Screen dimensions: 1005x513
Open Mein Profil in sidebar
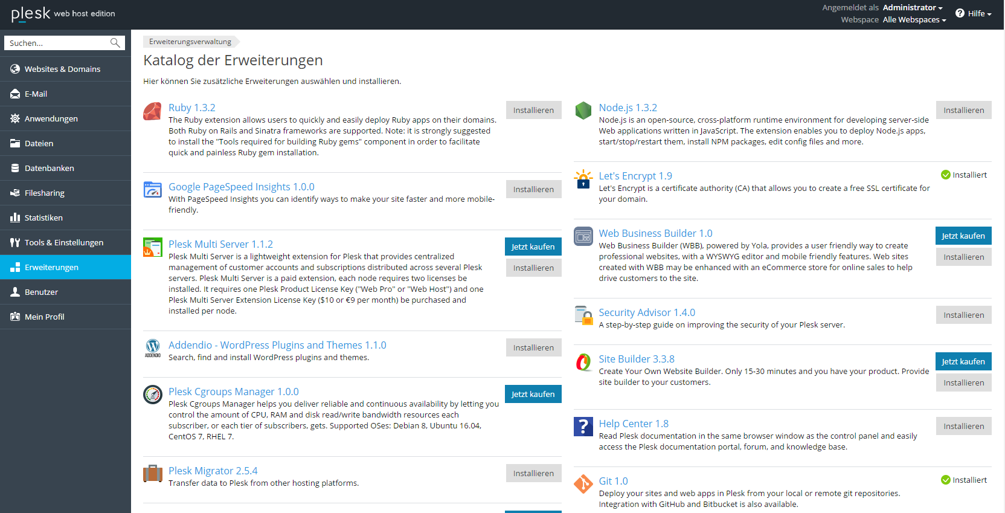pos(65,317)
